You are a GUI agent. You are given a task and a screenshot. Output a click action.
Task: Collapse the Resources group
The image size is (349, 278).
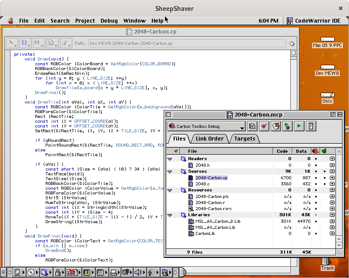tap(170, 190)
